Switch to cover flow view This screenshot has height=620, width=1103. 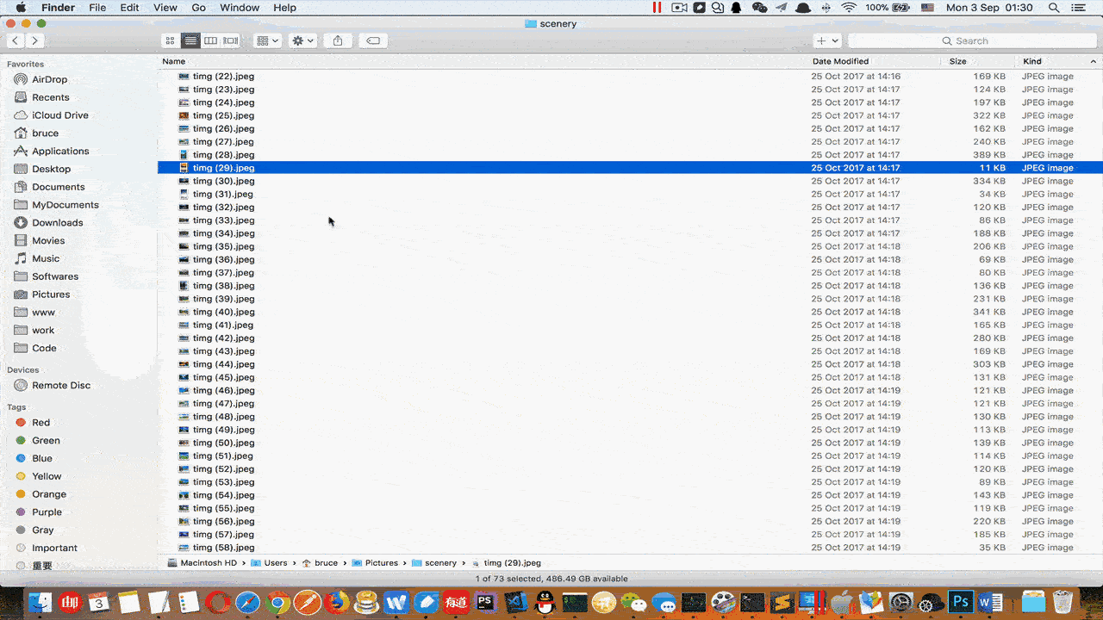pyautogui.click(x=231, y=40)
